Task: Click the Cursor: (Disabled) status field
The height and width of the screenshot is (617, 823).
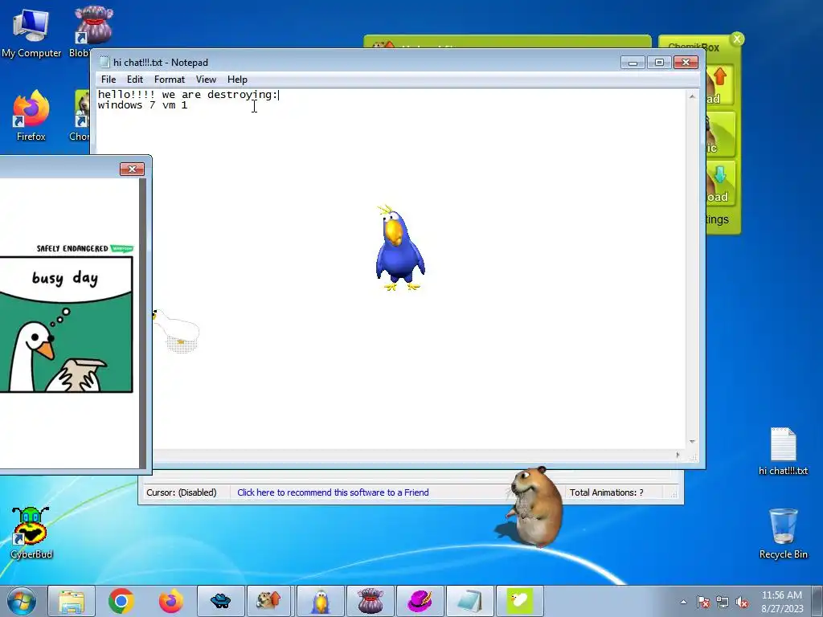Action: tap(182, 492)
